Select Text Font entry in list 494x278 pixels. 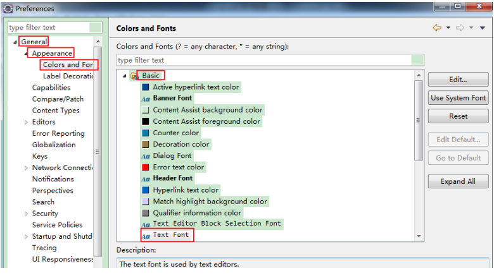pyautogui.click(x=171, y=235)
